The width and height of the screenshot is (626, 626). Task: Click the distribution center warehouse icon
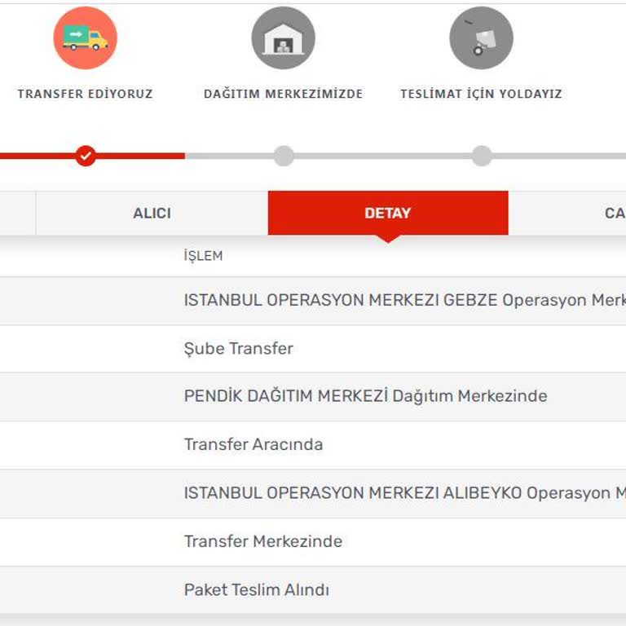coord(284,38)
